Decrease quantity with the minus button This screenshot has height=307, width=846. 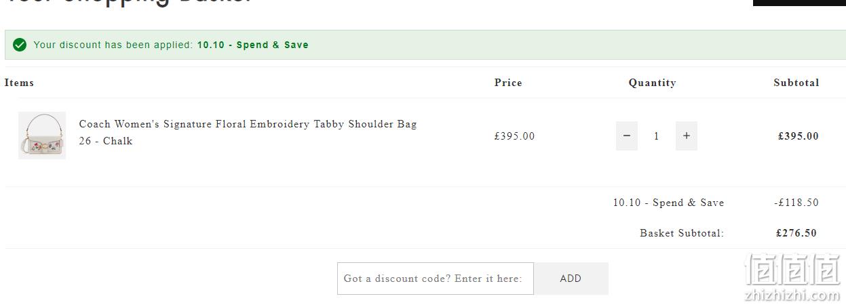point(627,136)
